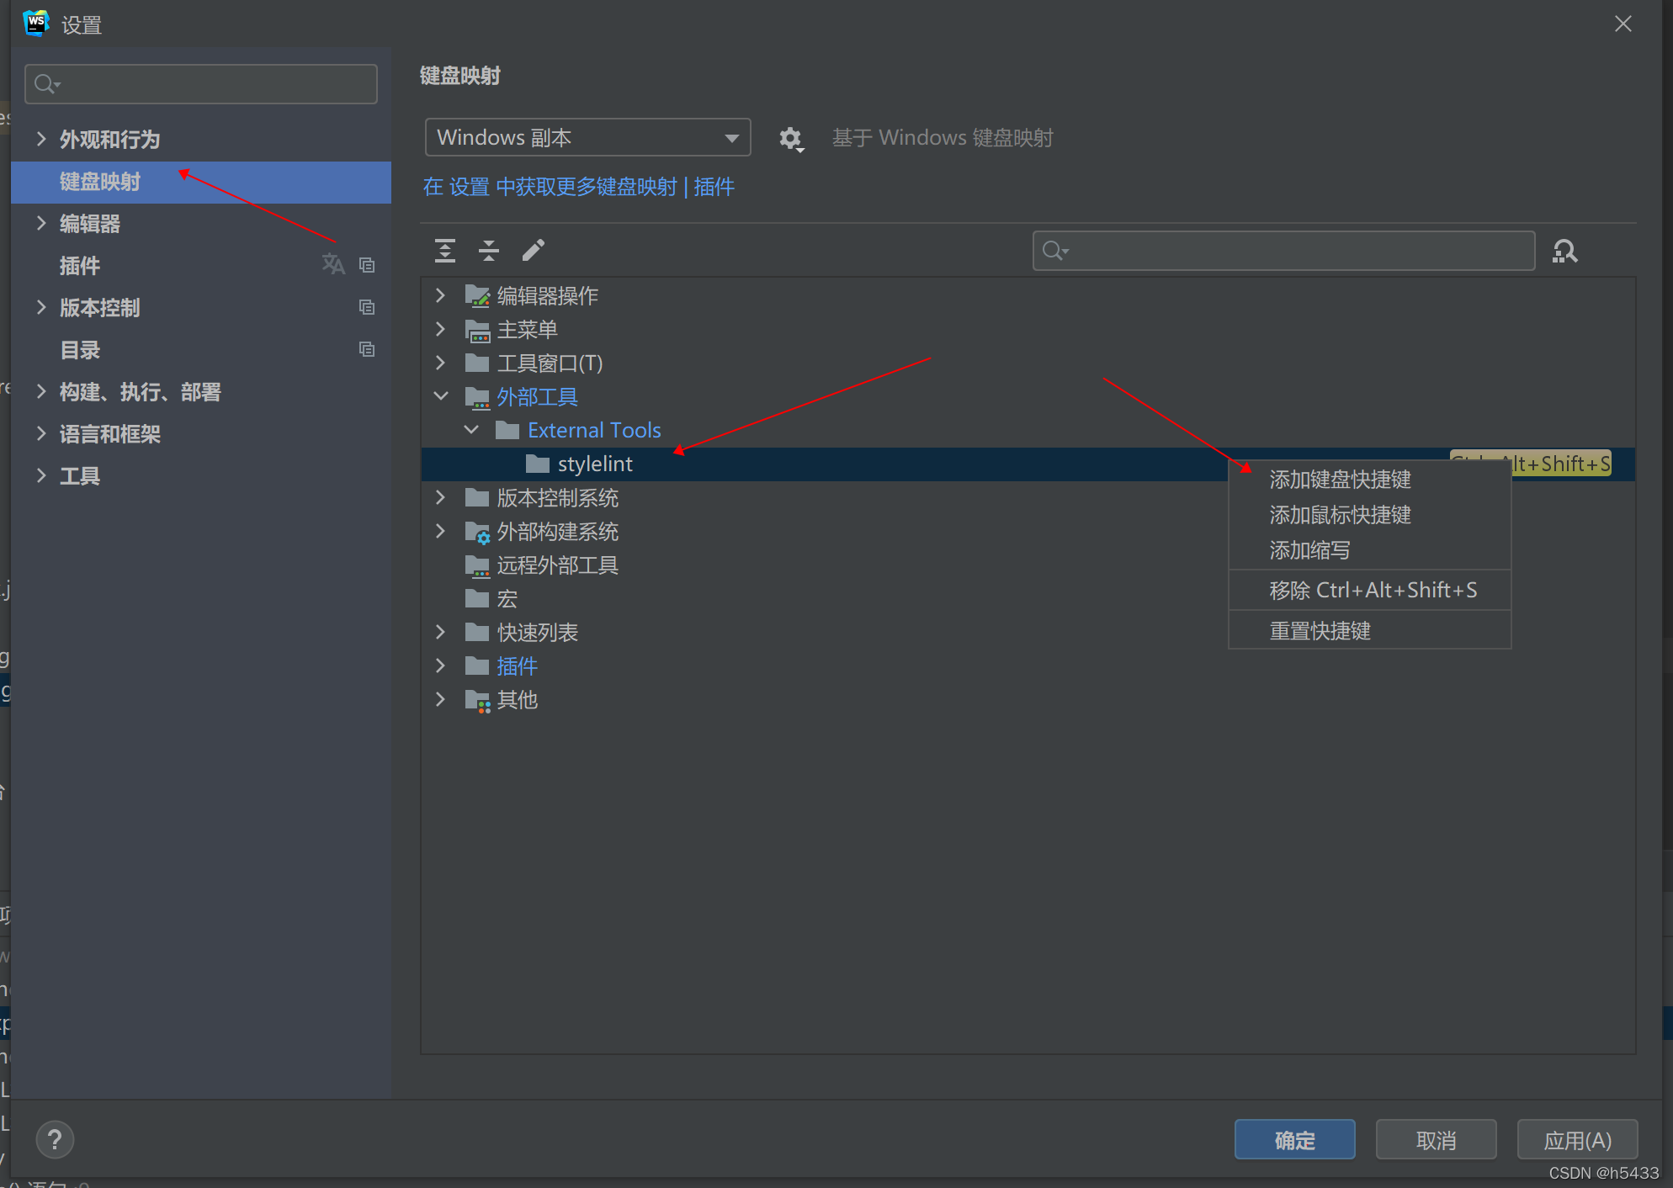Open the 插件 link for more keymaps
The height and width of the screenshot is (1188, 1673).
pos(714,187)
